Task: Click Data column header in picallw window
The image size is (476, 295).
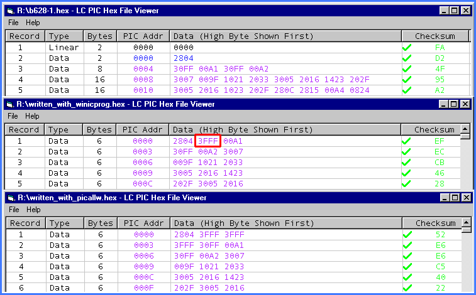Action: 286,223
